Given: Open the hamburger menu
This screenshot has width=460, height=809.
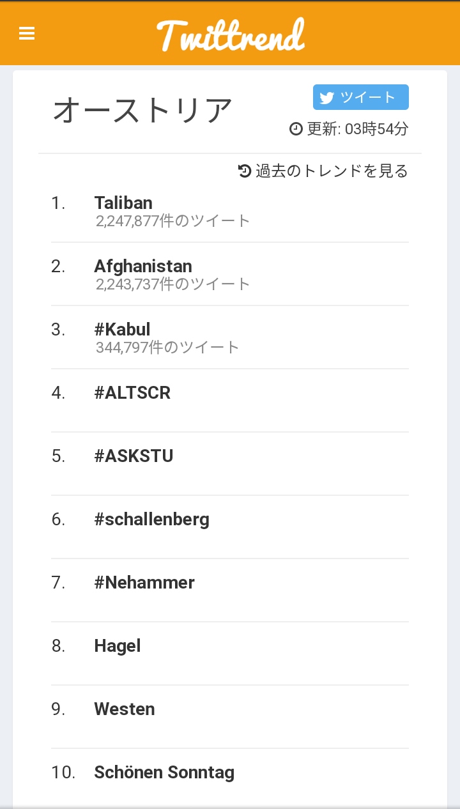Looking at the screenshot, I should 27,33.
